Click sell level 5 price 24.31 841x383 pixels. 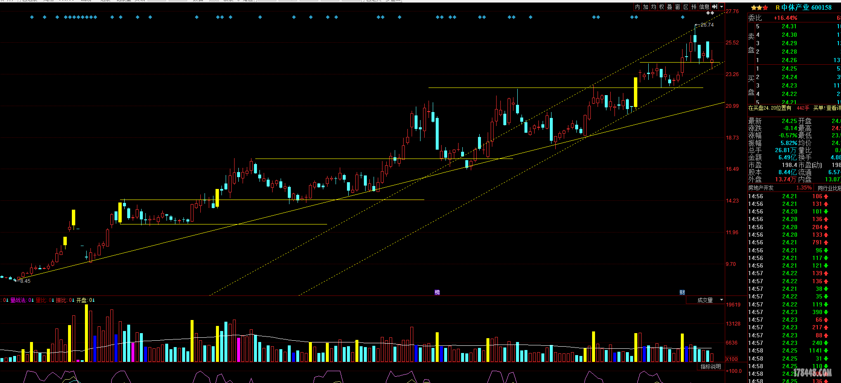click(x=789, y=26)
